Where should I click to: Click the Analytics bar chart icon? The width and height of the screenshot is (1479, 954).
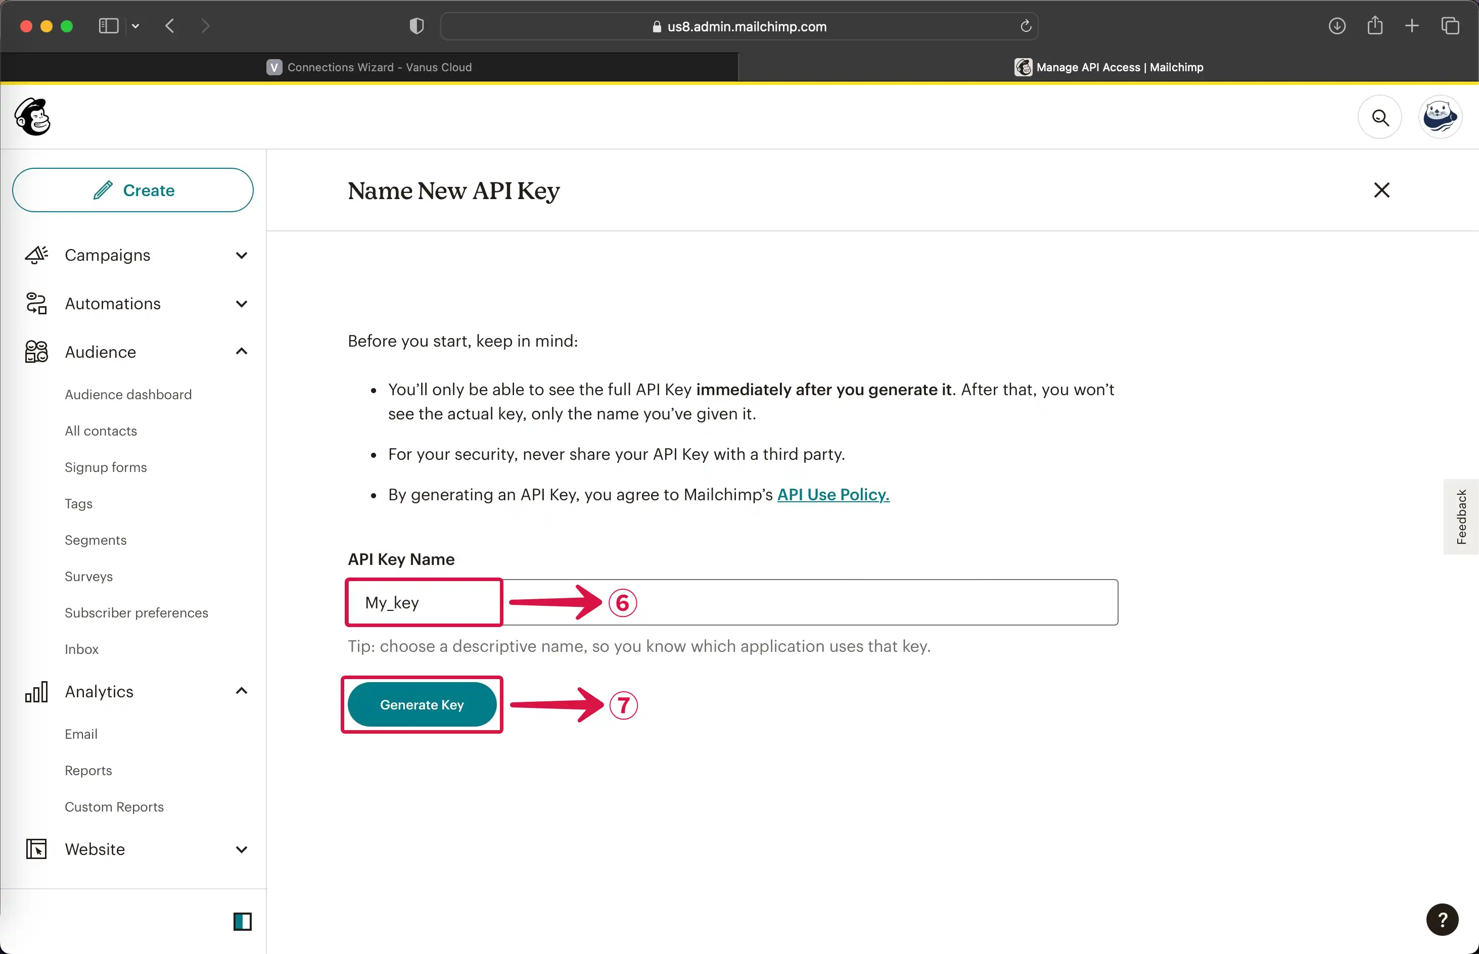(x=36, y=691)
